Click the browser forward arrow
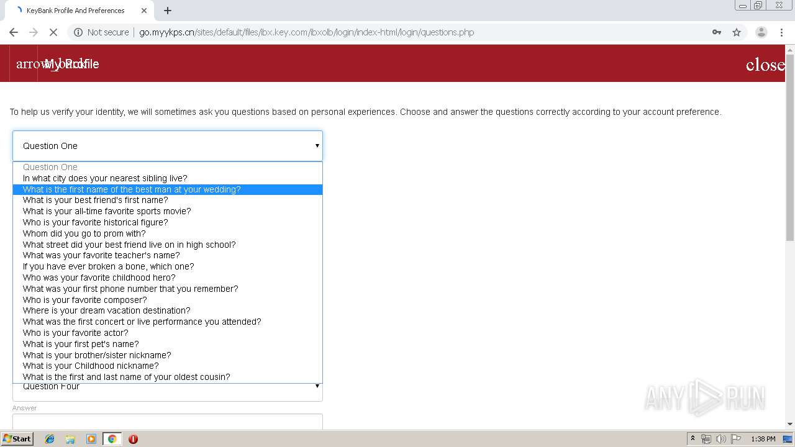Image resolution: width=795 pixels, height=447 pixels. (34, 32)
